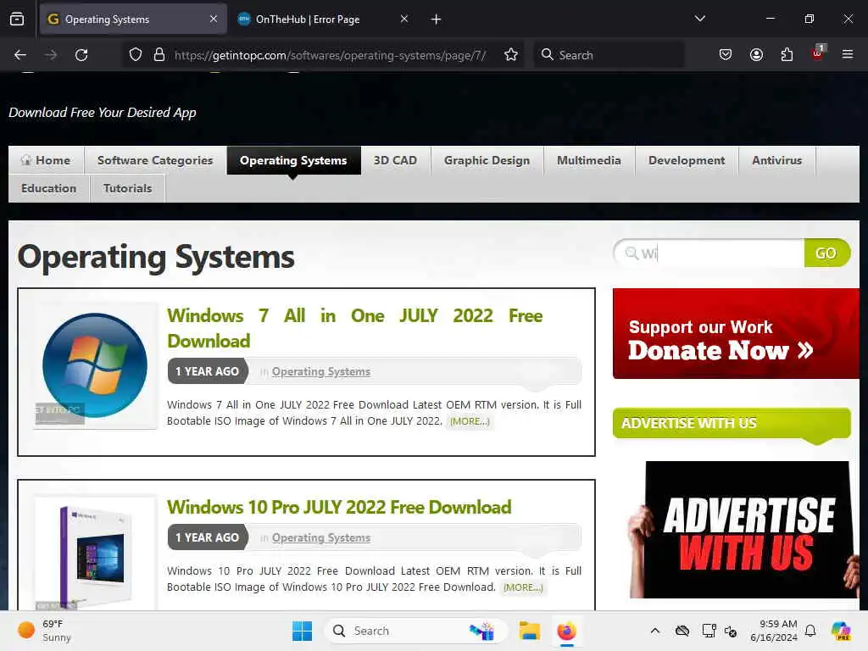Click the site search input field

[711, 253]
